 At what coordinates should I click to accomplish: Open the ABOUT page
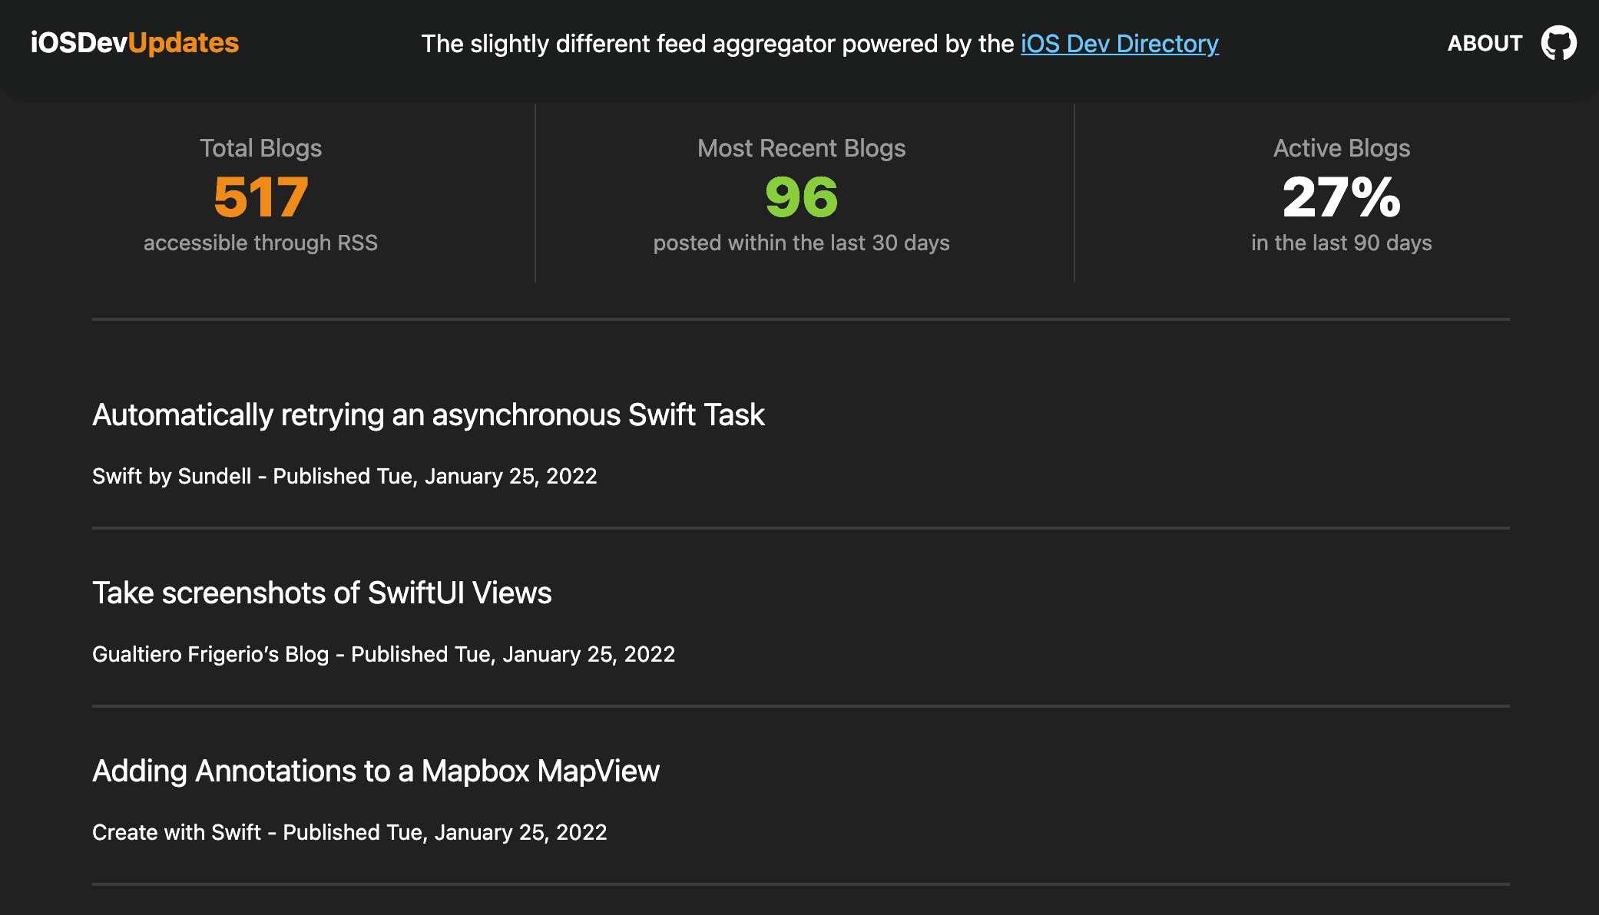point(1485,44)
